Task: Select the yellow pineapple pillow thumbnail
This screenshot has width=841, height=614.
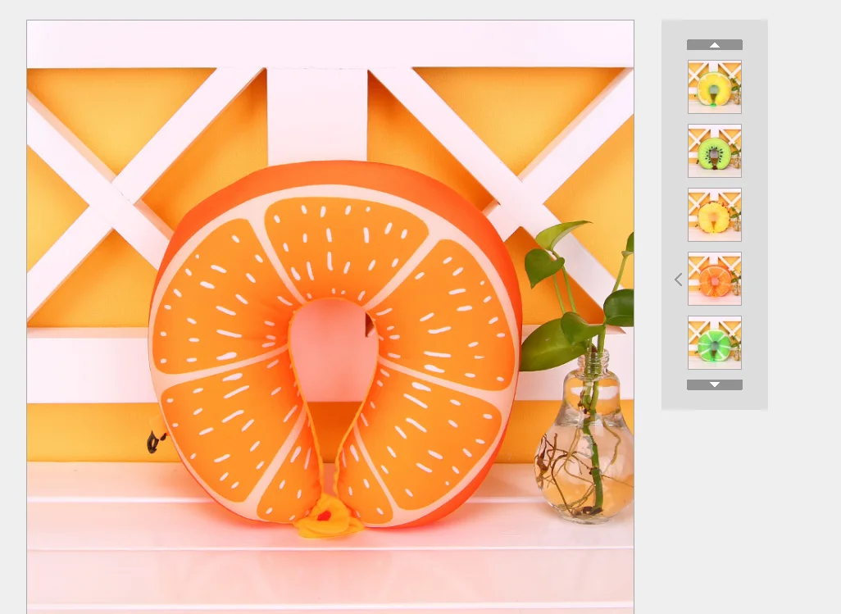Action: tap(715, 215)
